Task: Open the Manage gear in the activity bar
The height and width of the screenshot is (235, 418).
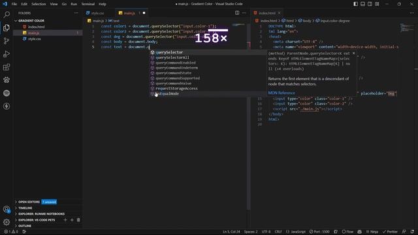Action: pyautogui.click(x=7, y=222)
